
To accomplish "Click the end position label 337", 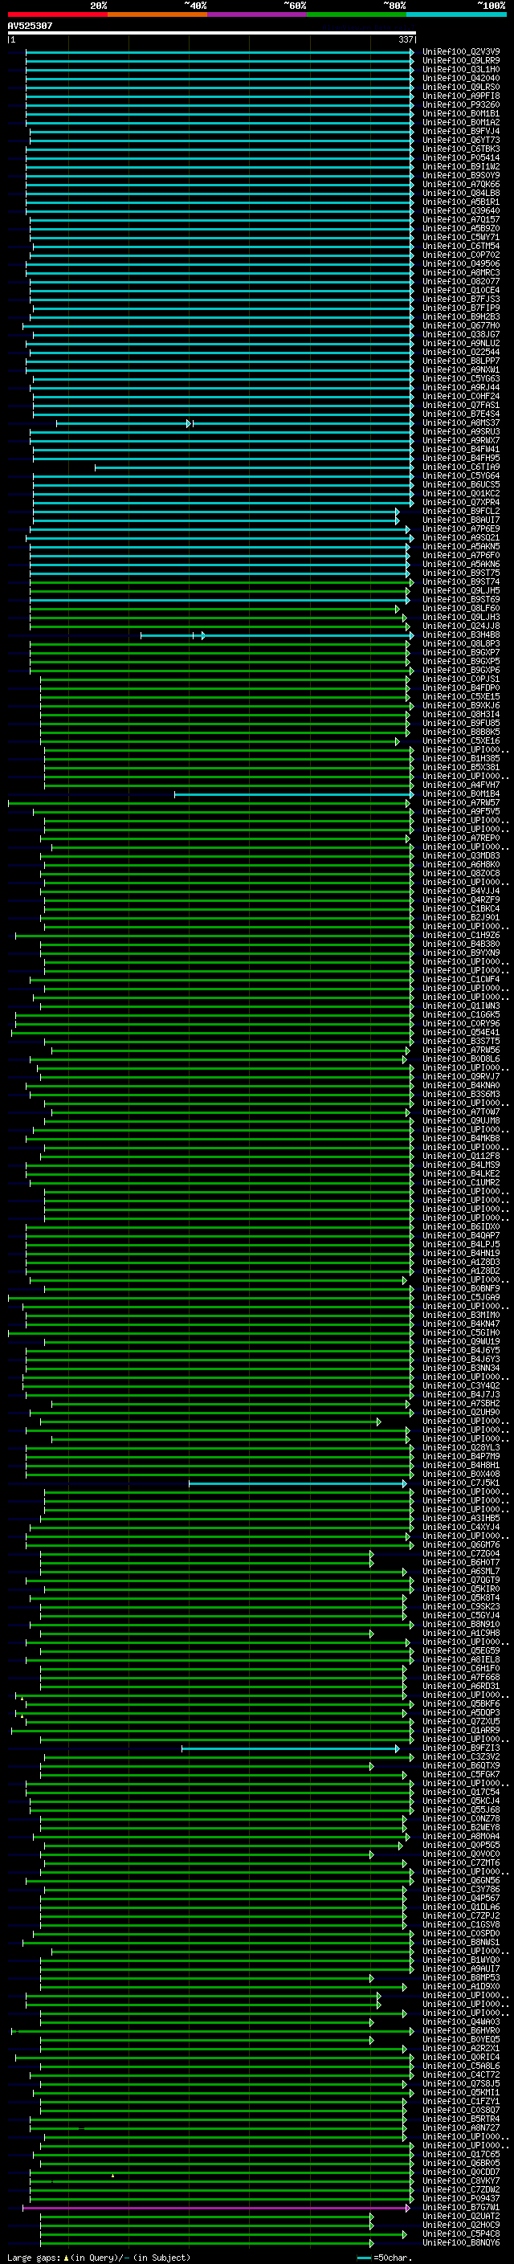I will 405,39.
